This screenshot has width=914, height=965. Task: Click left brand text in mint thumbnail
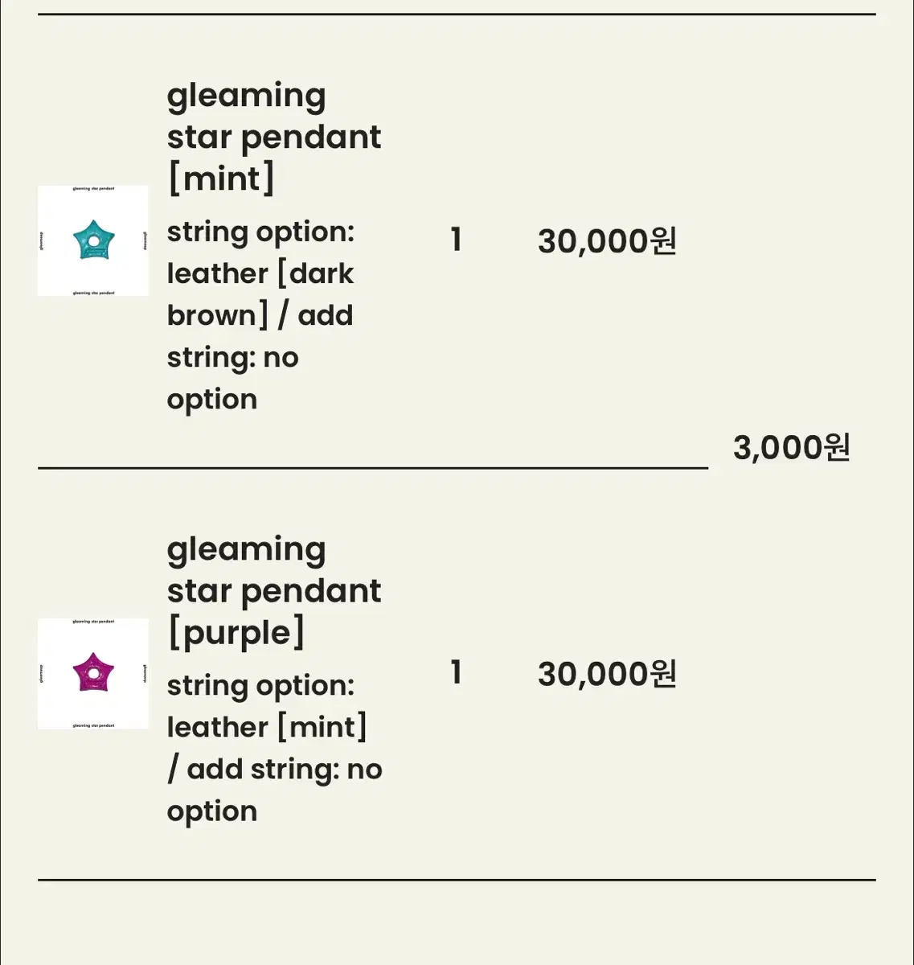click(42, 240)
